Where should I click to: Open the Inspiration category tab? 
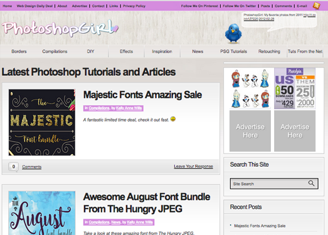click(162, 51)
